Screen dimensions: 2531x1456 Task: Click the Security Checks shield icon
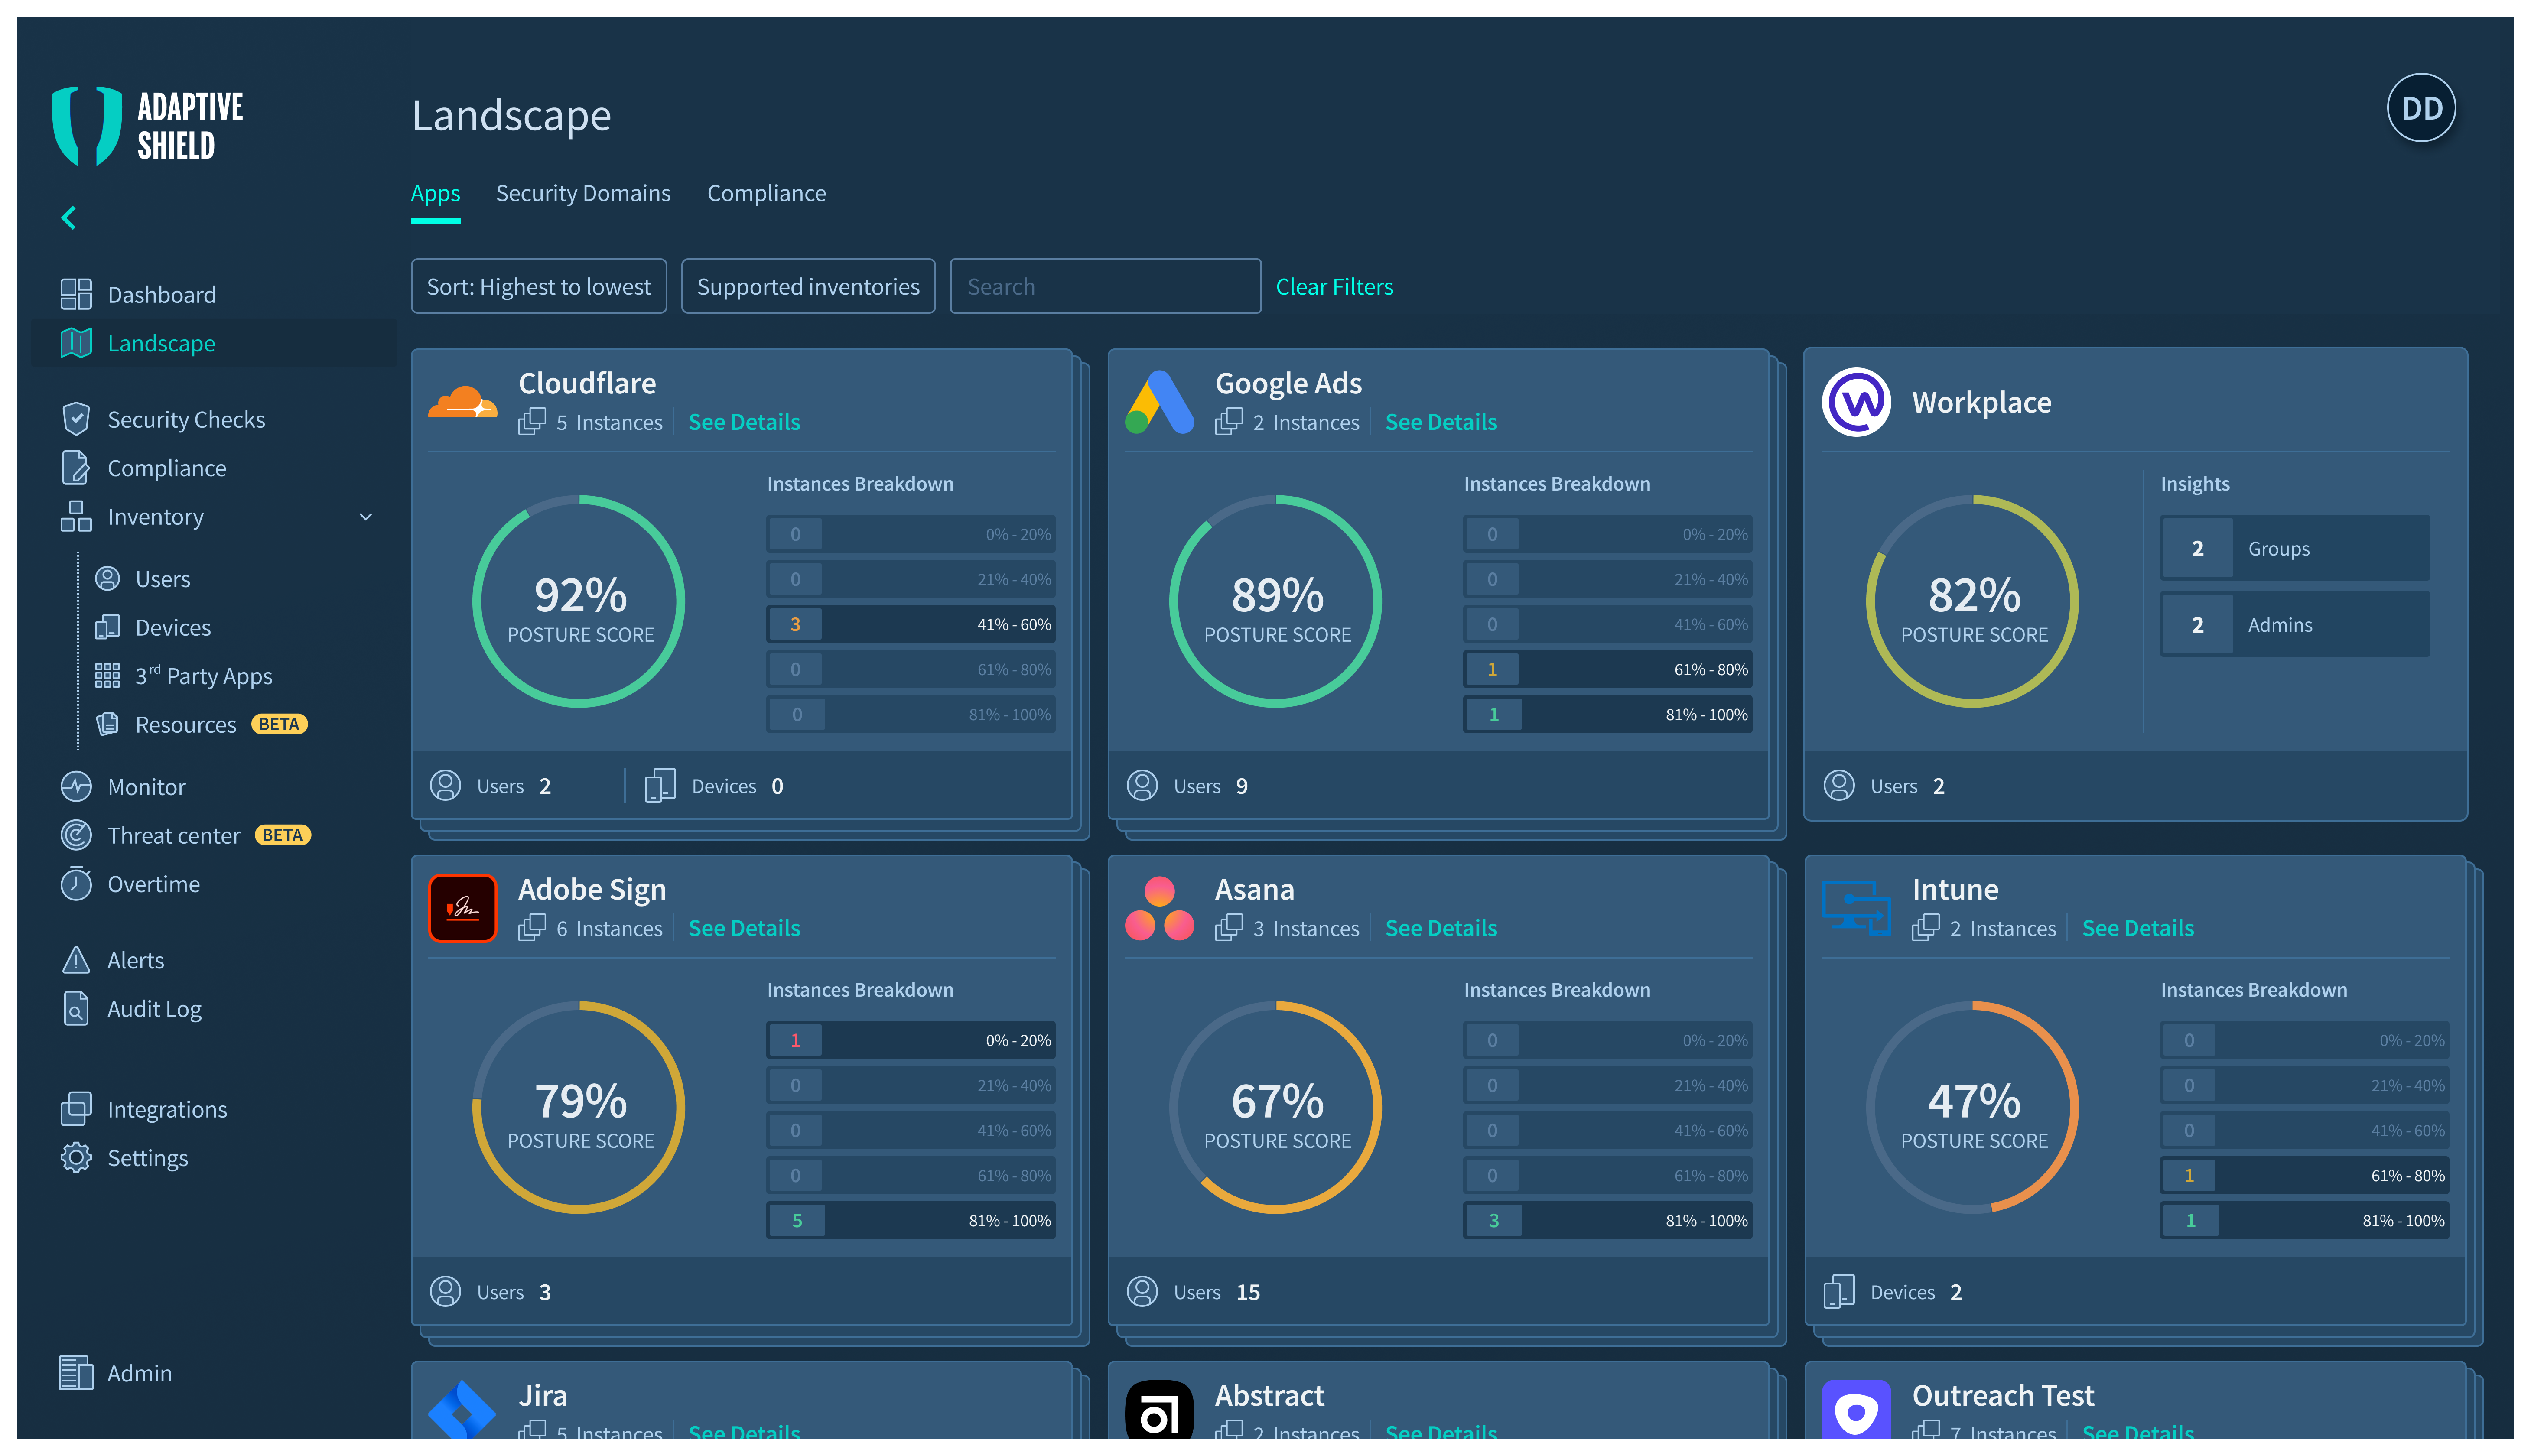[76, 419]
